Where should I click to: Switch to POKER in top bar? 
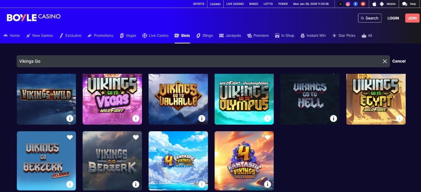pos(283,4)
